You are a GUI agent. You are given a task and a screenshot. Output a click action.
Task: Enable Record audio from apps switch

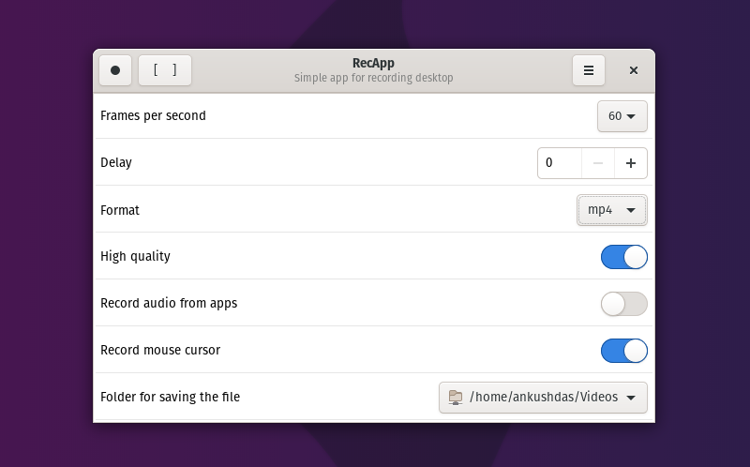(x=624, y=304)
